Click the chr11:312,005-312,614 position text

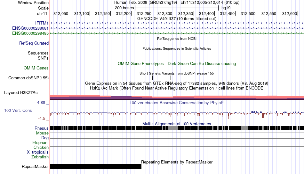pos(210,3)
